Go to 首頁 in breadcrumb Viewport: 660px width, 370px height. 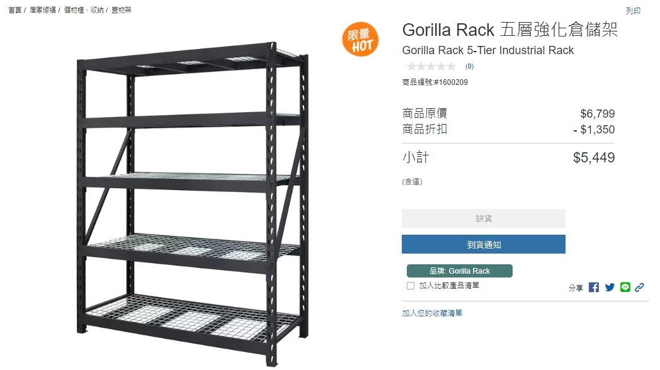[14, 9]
